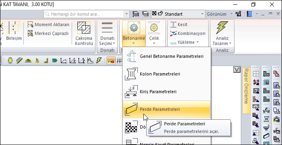Click the Analiz group label
Viewport: 282px width, 145px height.
tap(222, 50)
